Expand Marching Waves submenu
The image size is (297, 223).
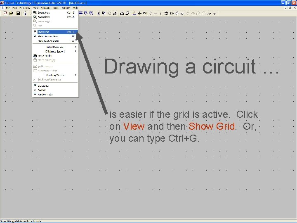(55, 75)
